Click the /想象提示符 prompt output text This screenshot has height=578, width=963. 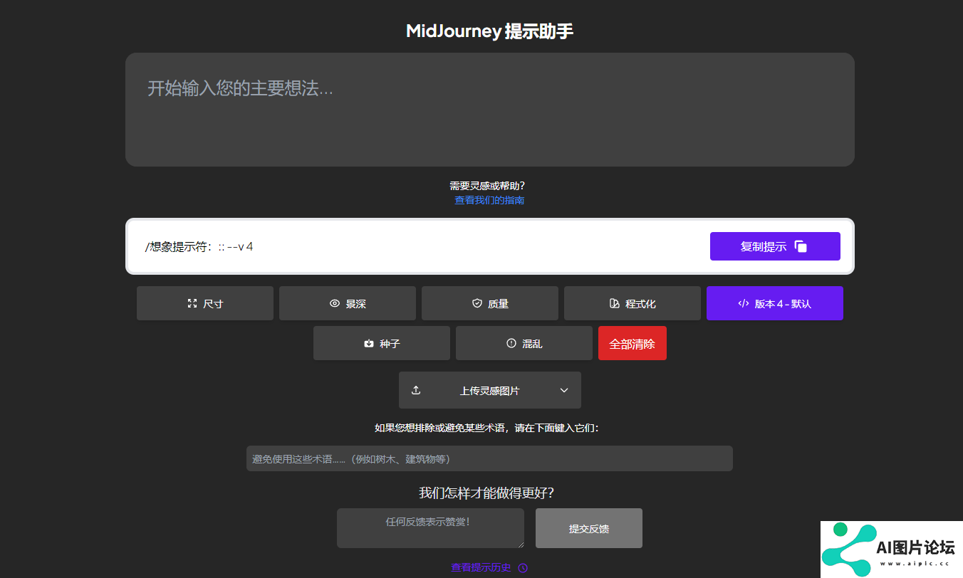pos(199,246)
